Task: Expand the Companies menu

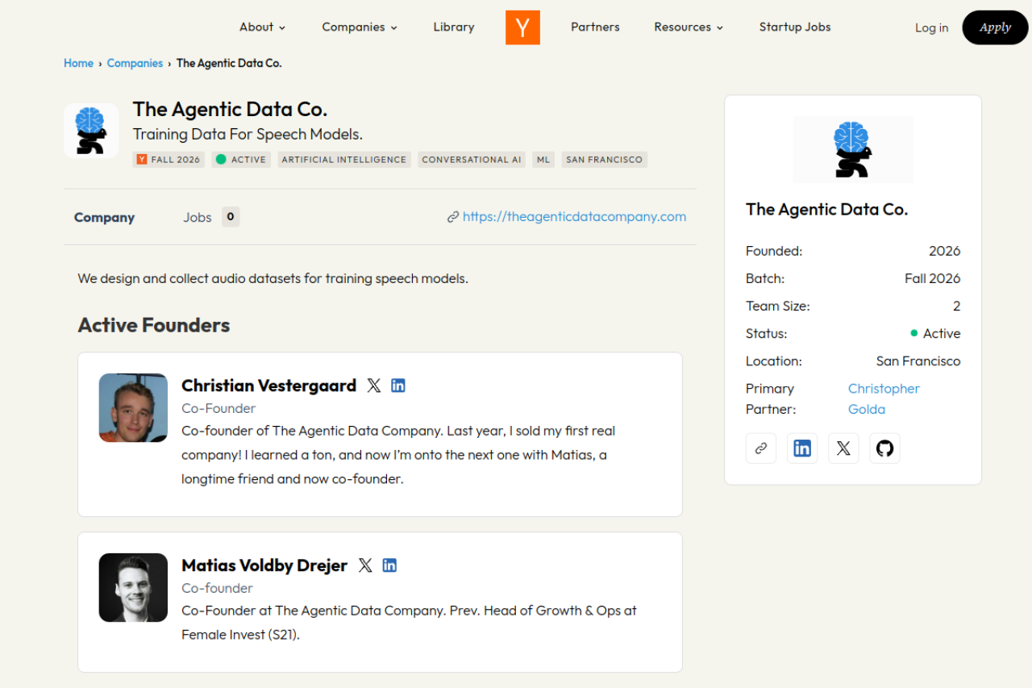Action: click(360, 27)
